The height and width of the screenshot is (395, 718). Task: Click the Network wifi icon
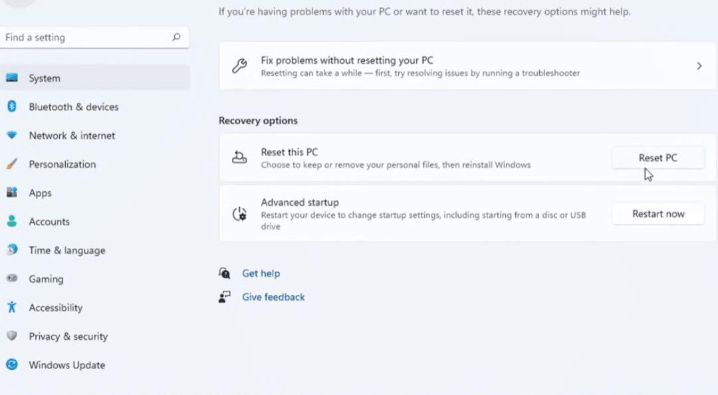coord(12,135)
